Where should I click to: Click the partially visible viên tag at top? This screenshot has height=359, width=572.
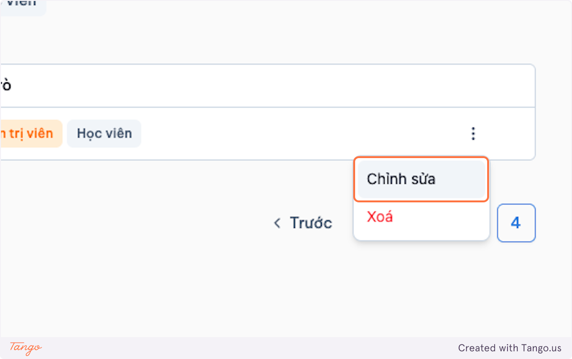pyautogui.click(x=21, y=6)
